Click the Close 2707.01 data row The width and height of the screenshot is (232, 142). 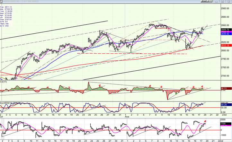pyautogui.click(x=6, y=20)
